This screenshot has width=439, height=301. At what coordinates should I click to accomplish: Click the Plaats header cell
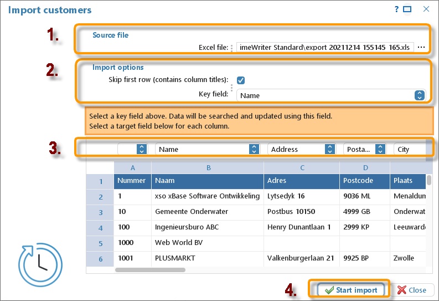(408, 182)
